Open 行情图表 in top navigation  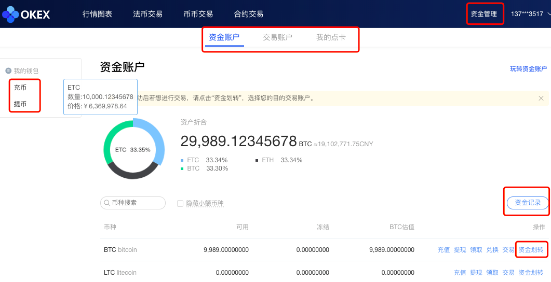point(97,14)
